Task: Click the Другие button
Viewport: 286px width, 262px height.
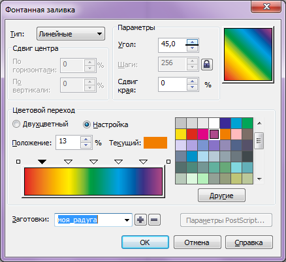Action: click(x=221, y=196)
